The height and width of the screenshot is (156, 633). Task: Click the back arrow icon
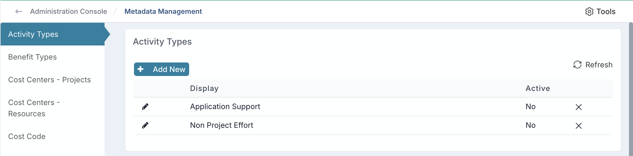click(x=19, y=12)
